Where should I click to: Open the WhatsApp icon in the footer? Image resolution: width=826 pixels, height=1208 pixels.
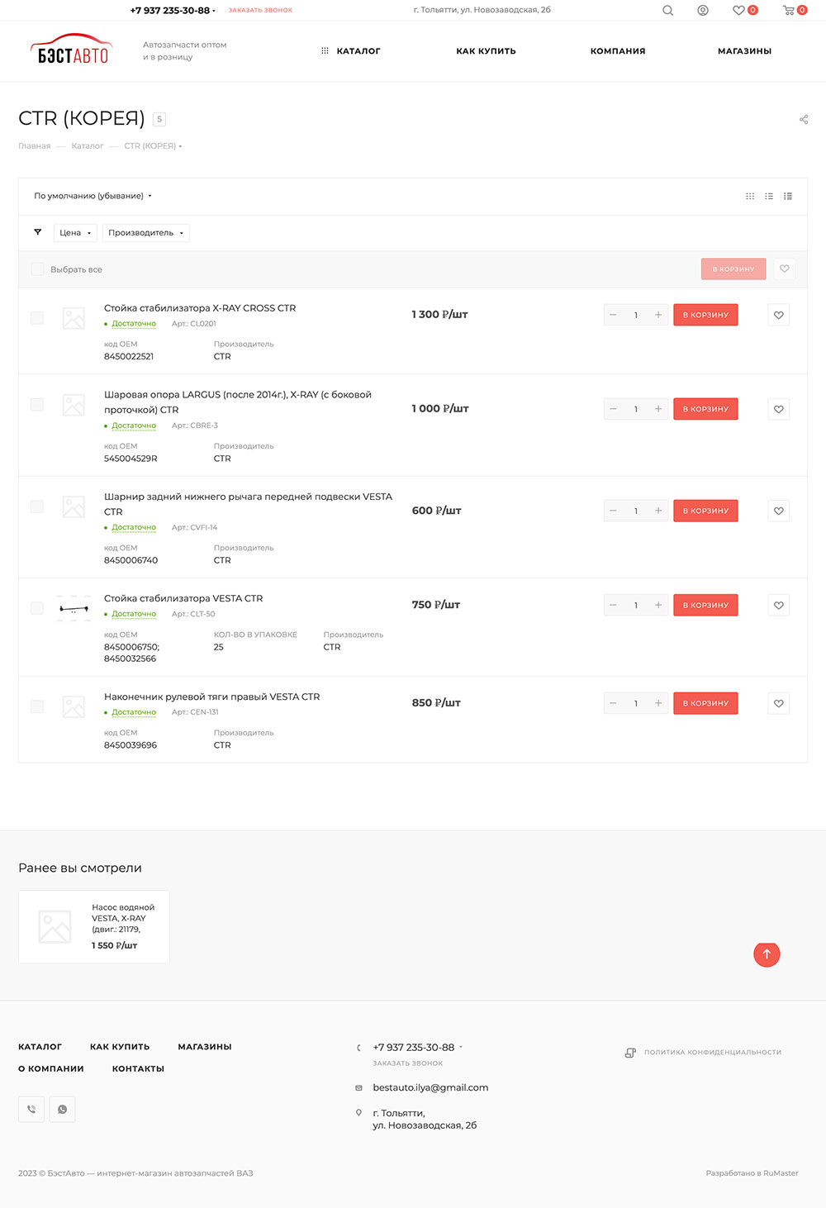[x=62, y=1109]
